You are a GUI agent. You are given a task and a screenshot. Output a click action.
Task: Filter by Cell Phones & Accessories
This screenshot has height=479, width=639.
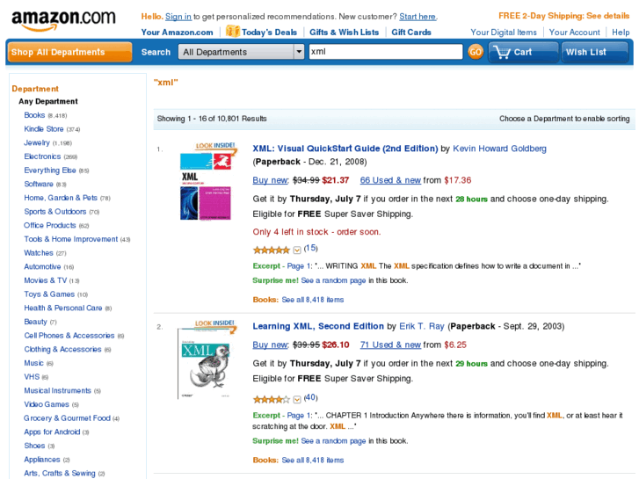click(69, 336)
